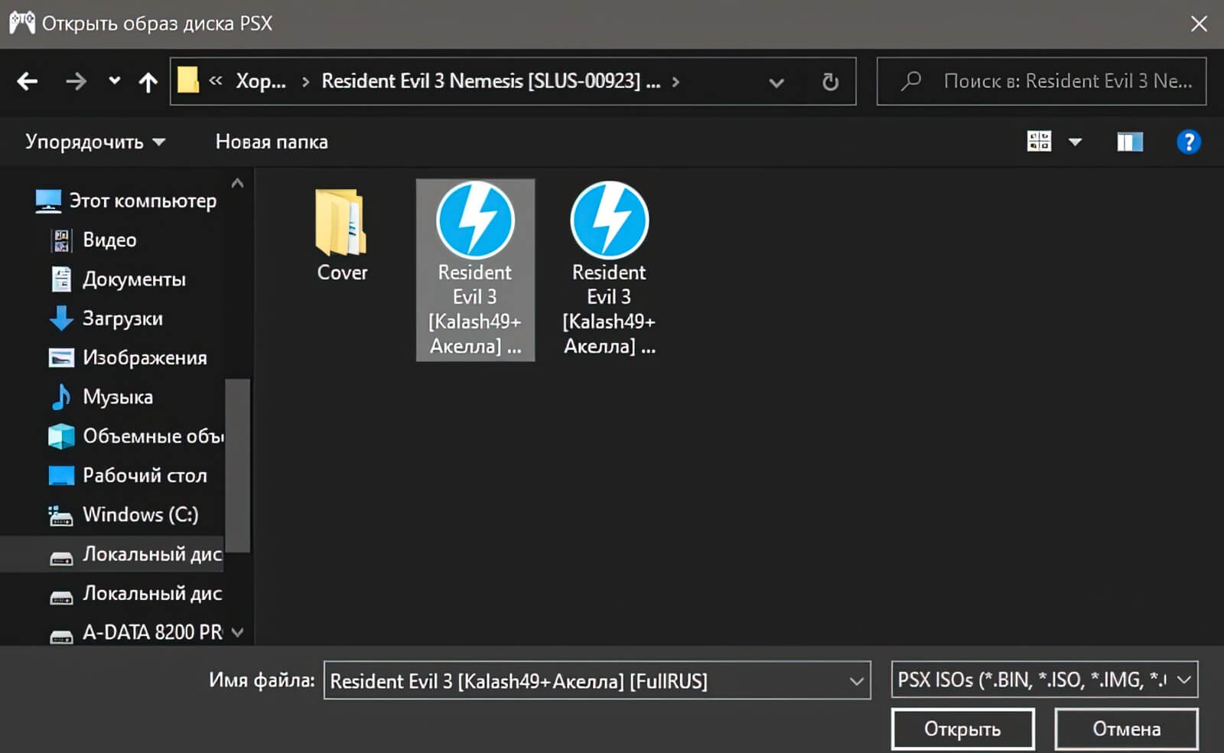Select the Cover folder
This screenshot has width=1224, height=753.
(x=342, y=236)
